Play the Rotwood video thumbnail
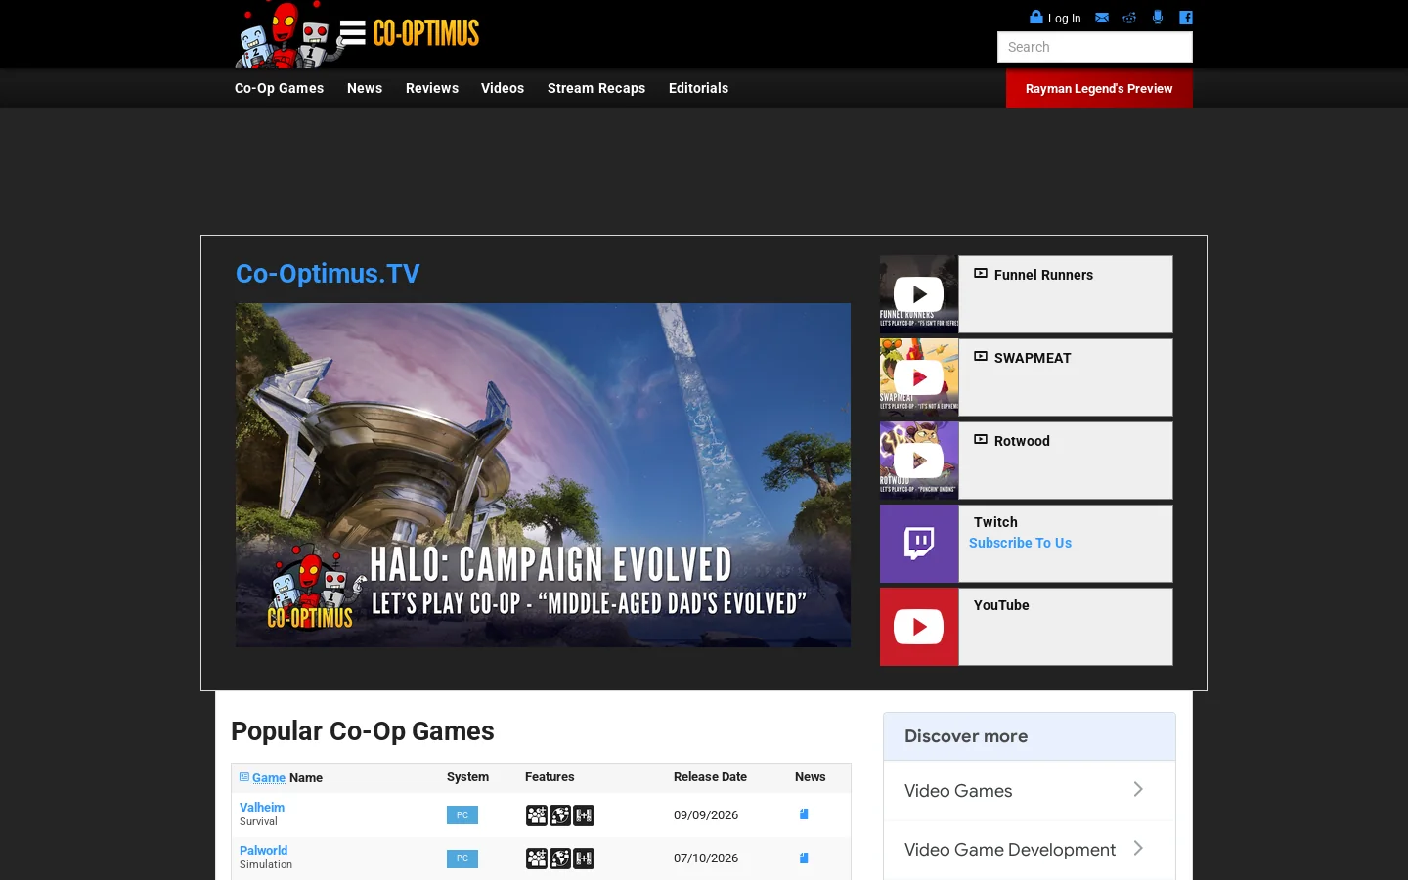 [919, 461]
